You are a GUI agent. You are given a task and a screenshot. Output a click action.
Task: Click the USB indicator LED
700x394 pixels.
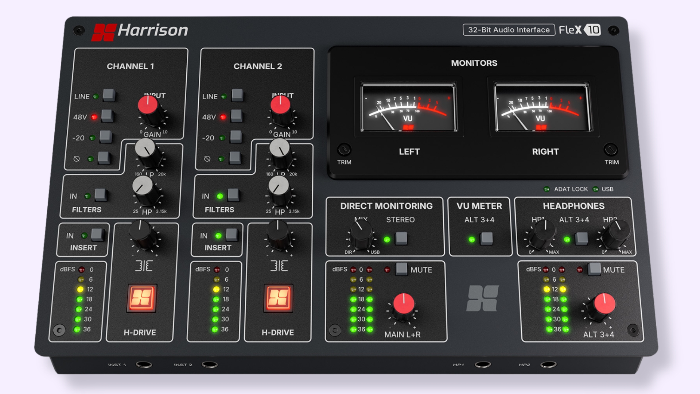pos(595,189)
